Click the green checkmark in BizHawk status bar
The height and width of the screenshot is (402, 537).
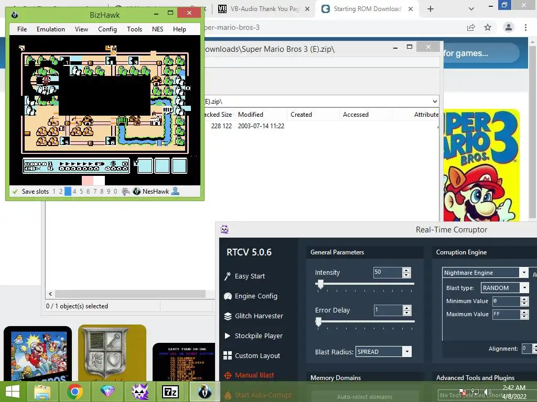point(15,192)
